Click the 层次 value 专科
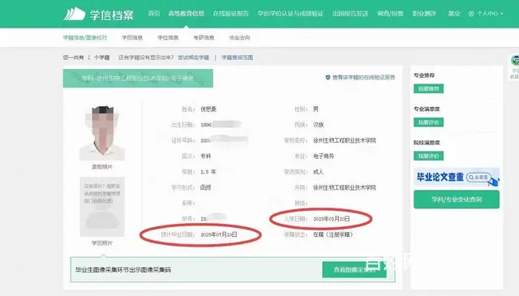Screen dimensions: 519x296 (205, 156)
